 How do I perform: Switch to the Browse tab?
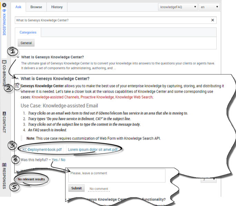[36, 7]
